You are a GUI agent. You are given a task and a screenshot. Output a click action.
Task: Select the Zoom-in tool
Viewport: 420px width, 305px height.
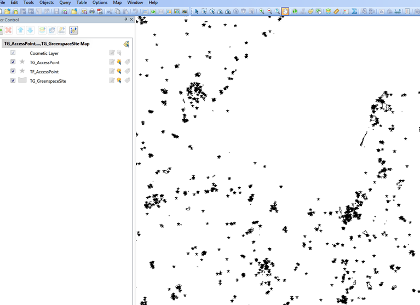(x=261, y=11)
